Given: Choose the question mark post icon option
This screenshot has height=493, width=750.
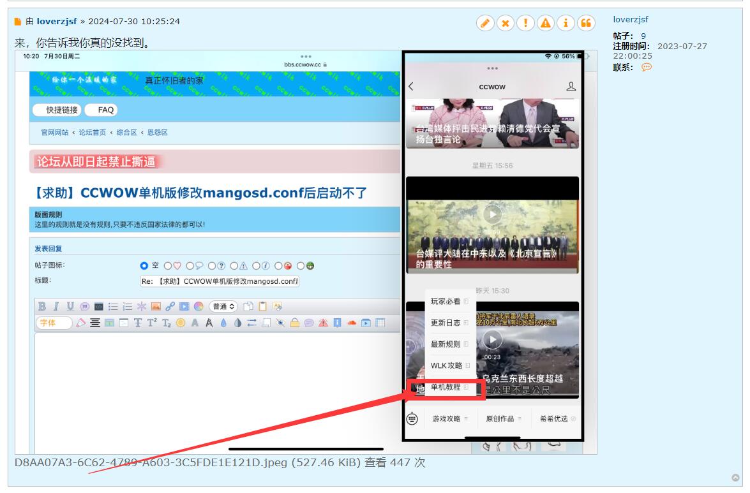Looking at the screenshot, I should click(x=211, y=266).
